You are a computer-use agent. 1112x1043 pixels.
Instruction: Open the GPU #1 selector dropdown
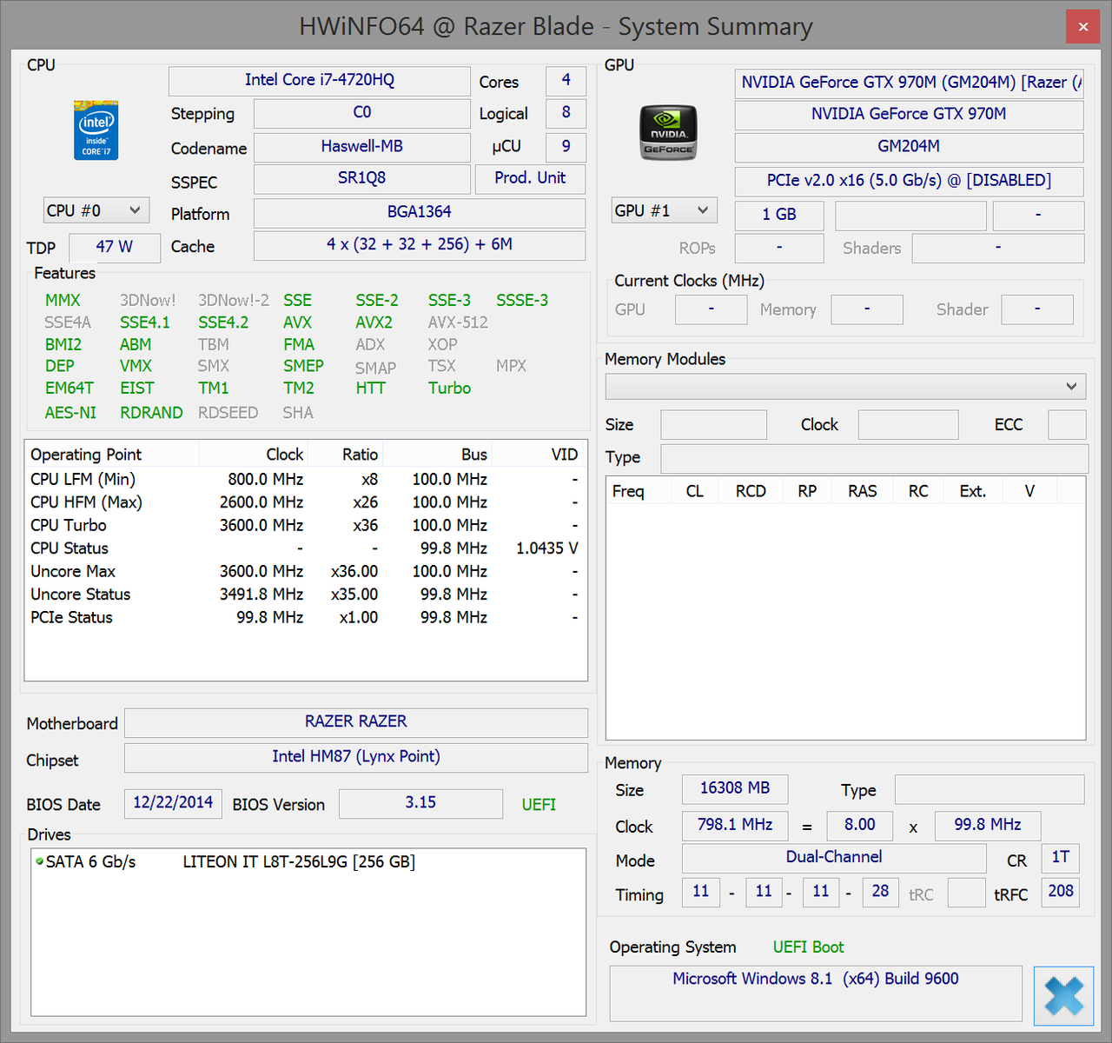(x=664, y=210)
